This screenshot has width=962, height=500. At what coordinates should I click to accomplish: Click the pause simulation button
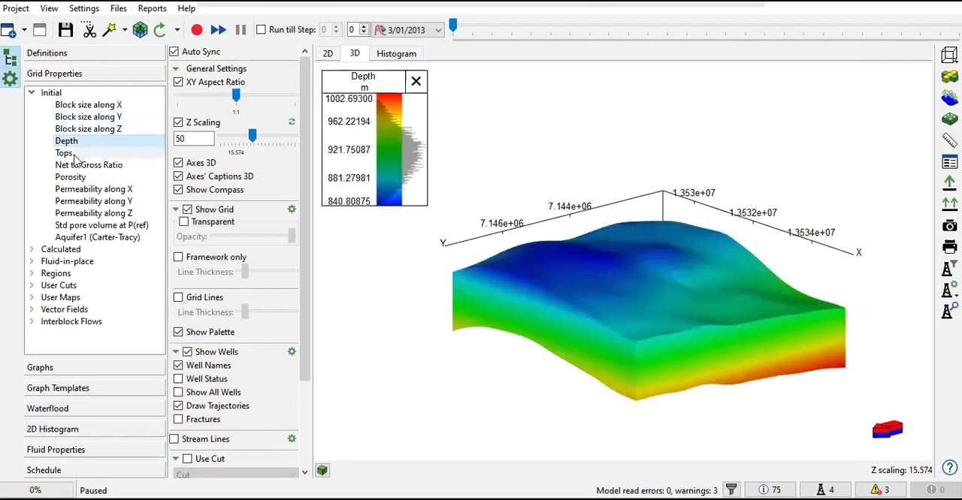coord(240,30)
